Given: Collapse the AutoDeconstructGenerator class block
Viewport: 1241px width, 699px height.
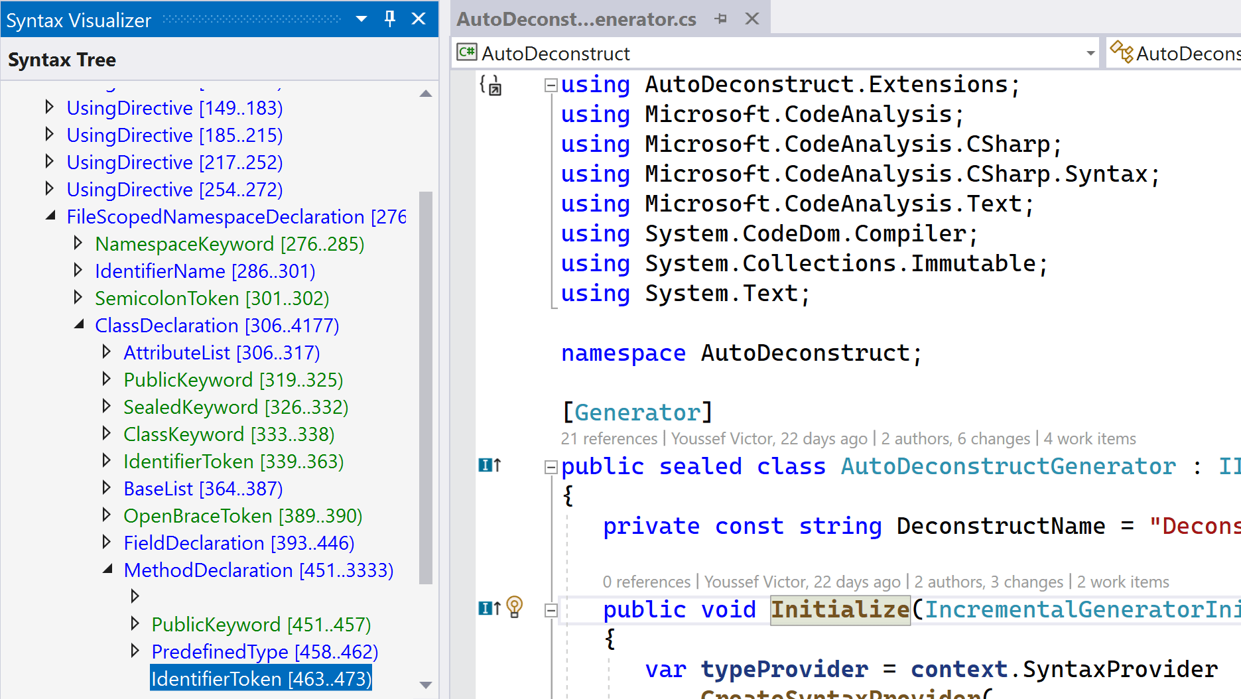Looking at the screenshot, I should click(551, 467).
